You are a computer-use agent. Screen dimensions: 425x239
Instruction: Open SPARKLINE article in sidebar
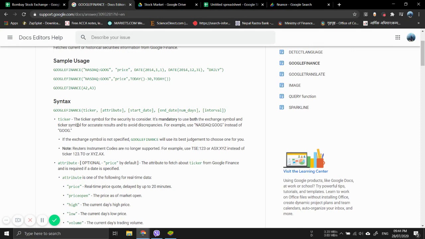pyautogui.click(x=298, y=108)
